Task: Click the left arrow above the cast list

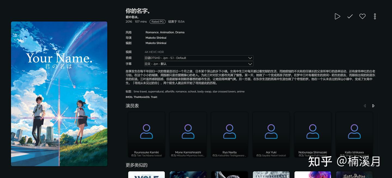Action: pyautogui.click(x=365, y=105)
